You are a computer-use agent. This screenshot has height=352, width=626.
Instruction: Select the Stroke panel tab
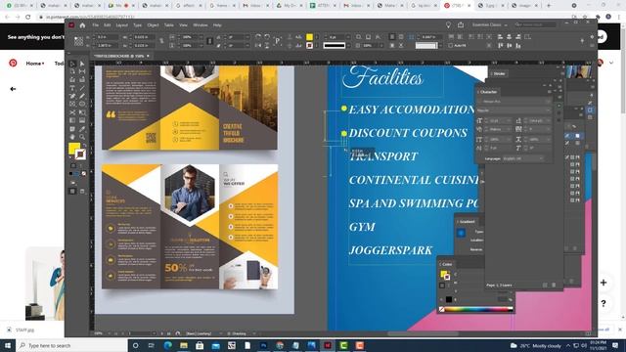[499, 73]
